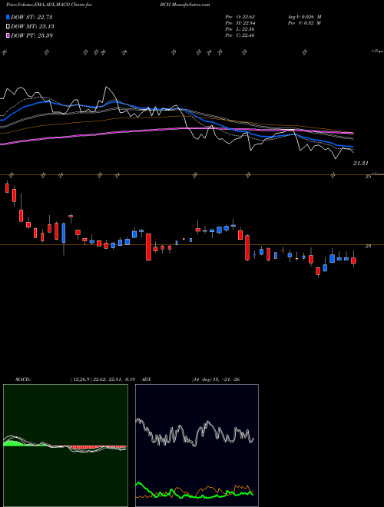Image resolution: width=384 pixels, height=507 pixels.
Task: Click the 'MACD:' panel label
Action: tap(23, 379)
